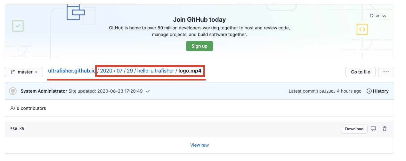
Task: Dismiss the Join GitHub banner
Action: pos(378,16)
